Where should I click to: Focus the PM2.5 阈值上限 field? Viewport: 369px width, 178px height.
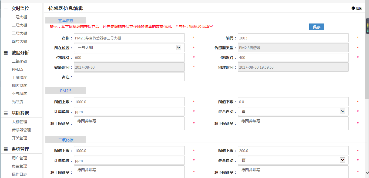129,102
